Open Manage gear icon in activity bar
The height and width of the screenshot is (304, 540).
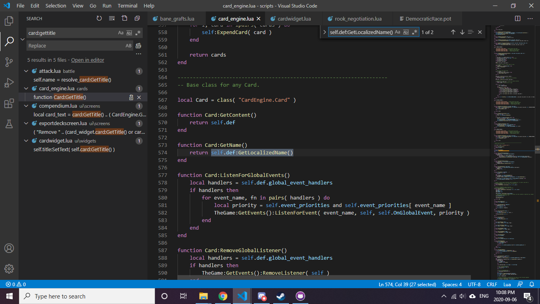point(9,268)
